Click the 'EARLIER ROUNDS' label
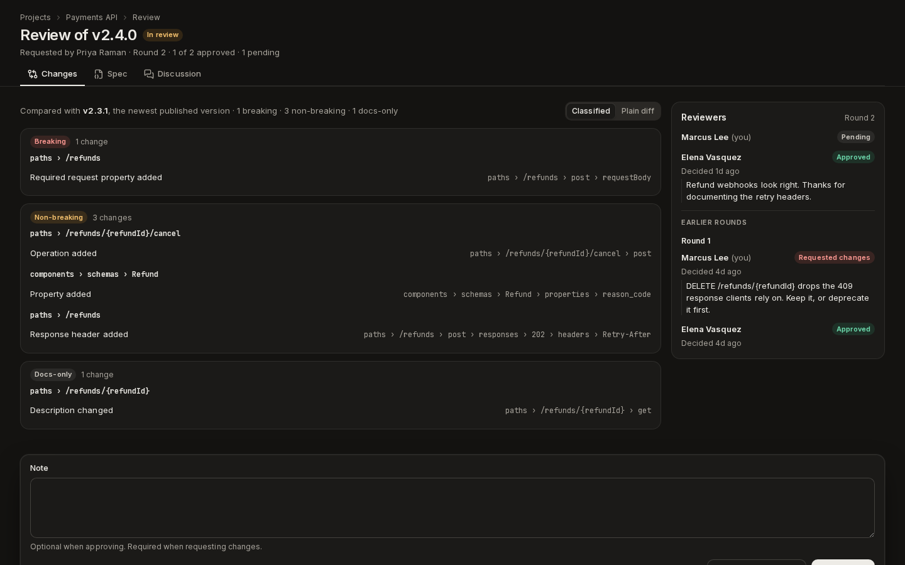This screenshot has height=565, width=905. (714, 222)
